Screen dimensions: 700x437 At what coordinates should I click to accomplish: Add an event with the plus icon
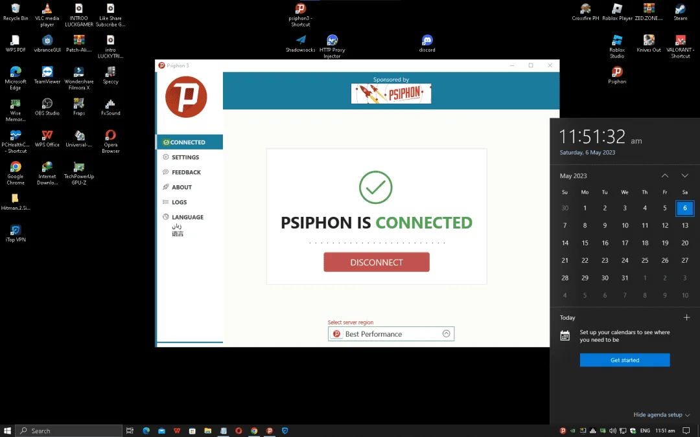click(686, 317)
